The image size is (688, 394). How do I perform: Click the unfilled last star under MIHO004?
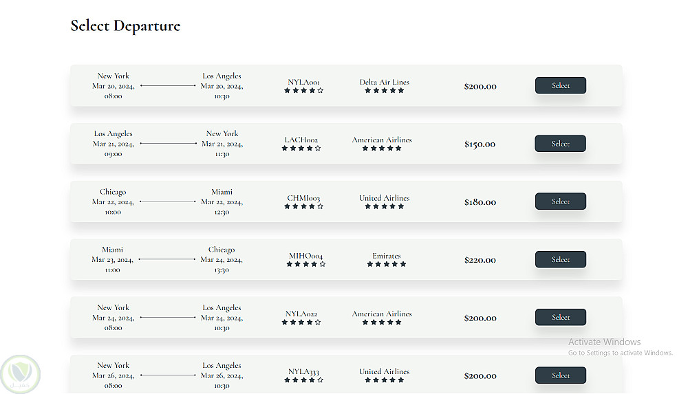pos(323,264)
